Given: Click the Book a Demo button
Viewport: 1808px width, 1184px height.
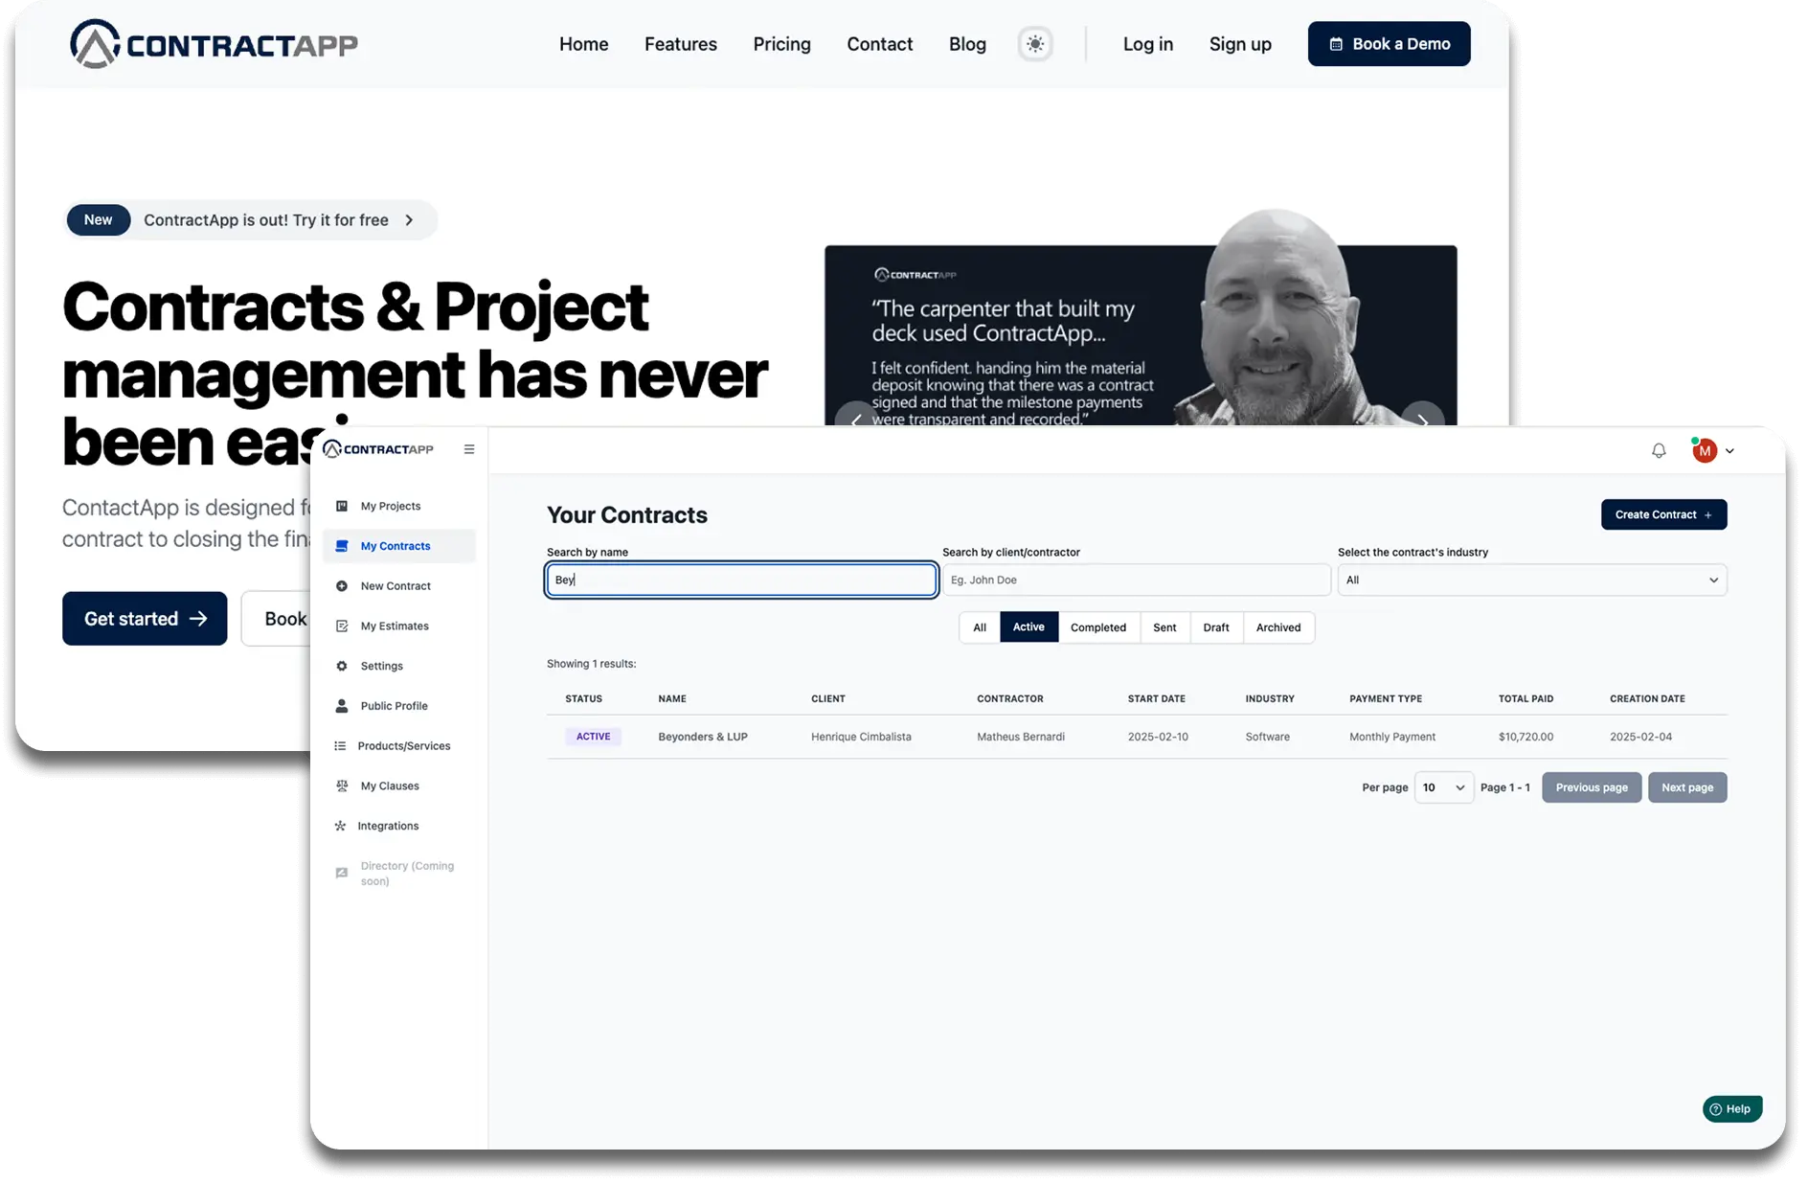Looking at the screenshot, I should (1390, 44).
